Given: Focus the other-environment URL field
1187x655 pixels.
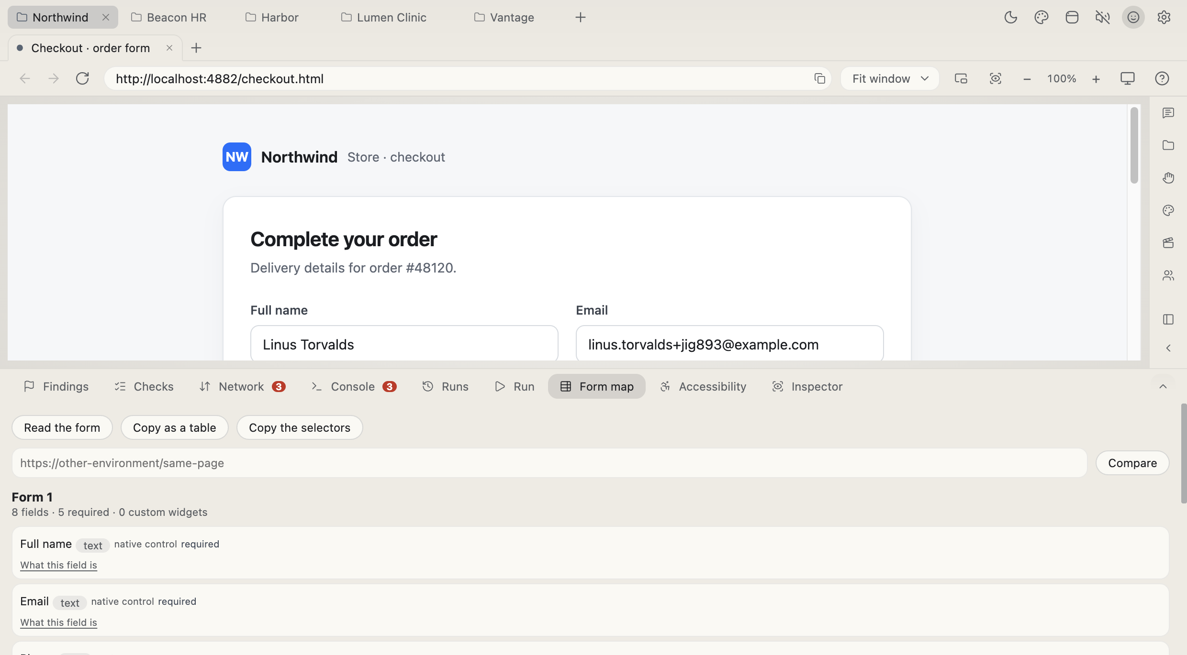Looking at the screenshot, I should [549, 463].
